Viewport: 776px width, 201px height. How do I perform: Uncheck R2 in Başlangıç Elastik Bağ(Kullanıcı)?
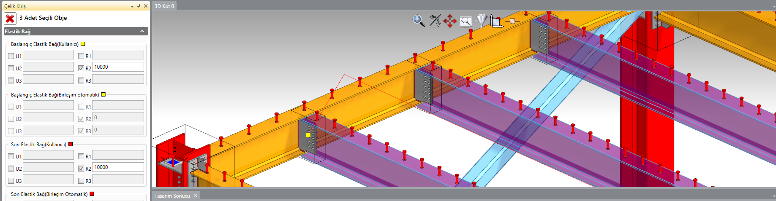81,68
